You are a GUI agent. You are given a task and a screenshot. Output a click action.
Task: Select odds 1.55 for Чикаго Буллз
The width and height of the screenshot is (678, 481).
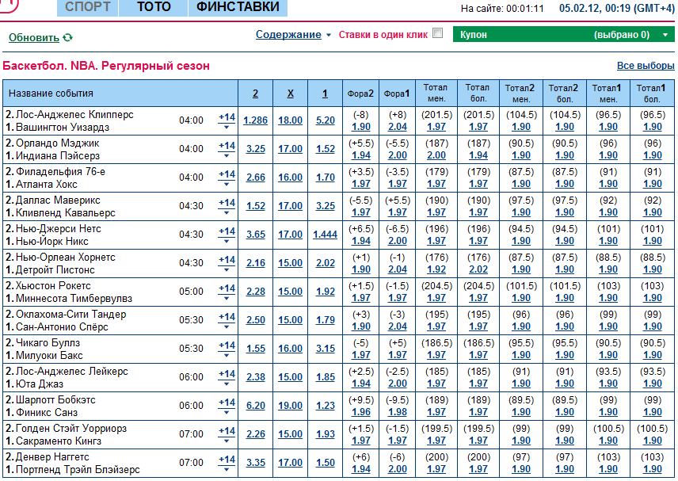tap(256, 349)
